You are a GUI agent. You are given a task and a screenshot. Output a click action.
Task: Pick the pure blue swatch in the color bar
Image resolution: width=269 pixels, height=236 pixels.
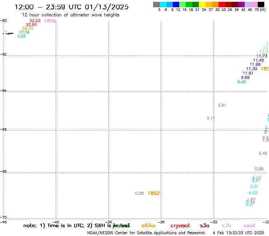pos(176,4)
